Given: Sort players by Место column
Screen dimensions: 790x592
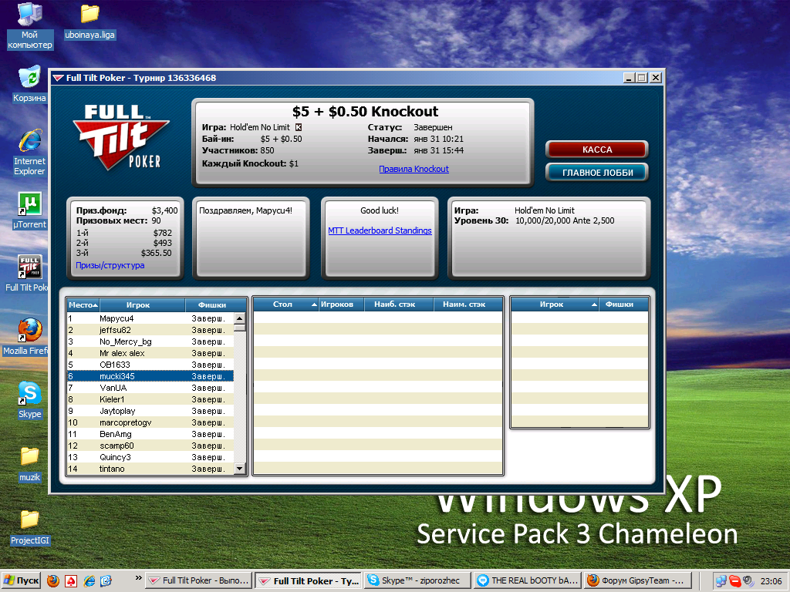Looking at the screenshot, I should coord(83,305).
